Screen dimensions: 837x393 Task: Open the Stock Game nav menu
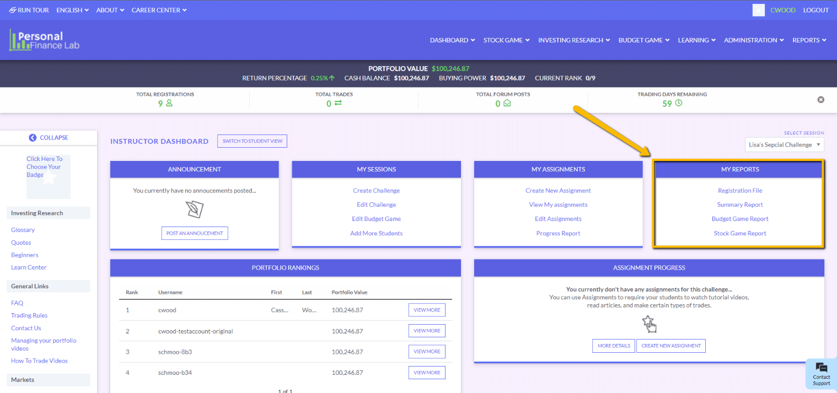pyautogui.click(x=507, y=40)
